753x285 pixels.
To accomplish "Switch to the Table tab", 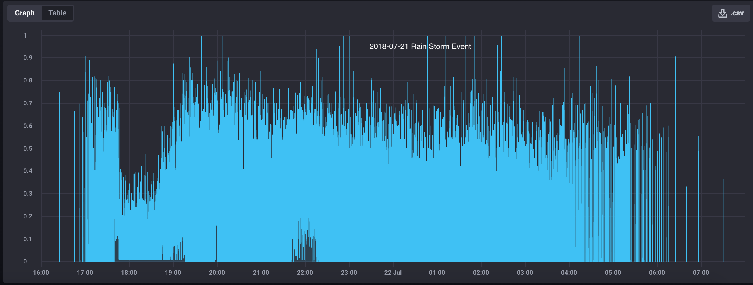I will point(57,13).
